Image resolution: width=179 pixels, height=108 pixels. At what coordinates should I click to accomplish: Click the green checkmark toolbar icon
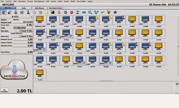point(103,12)
